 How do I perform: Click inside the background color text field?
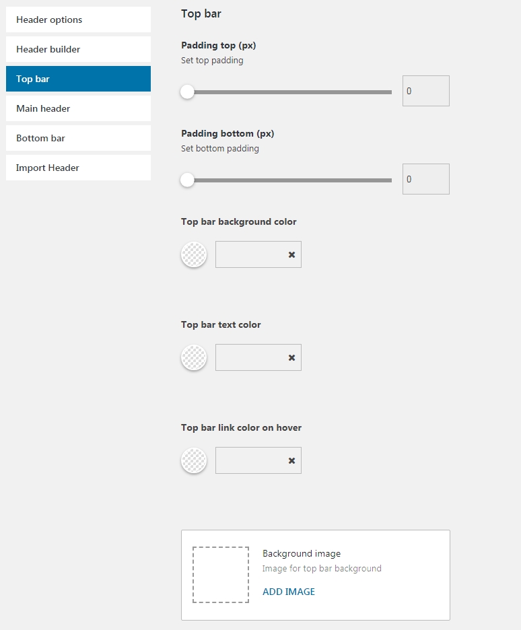coord(250,254)
